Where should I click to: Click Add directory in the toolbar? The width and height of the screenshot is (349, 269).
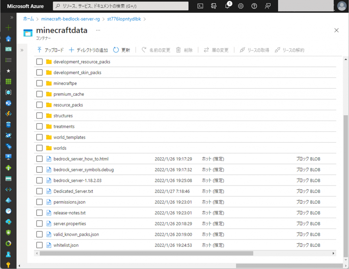point(88,50)
